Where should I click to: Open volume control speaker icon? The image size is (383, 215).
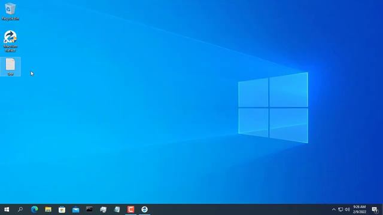pyautogui.click(x=347, y=210)
